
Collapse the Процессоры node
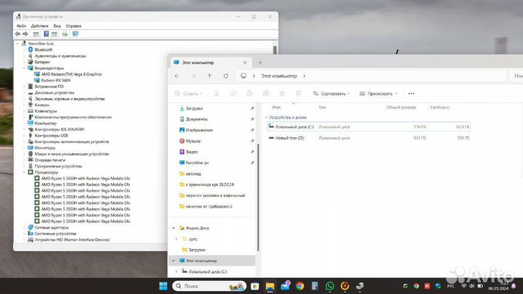tap(24, 172)
